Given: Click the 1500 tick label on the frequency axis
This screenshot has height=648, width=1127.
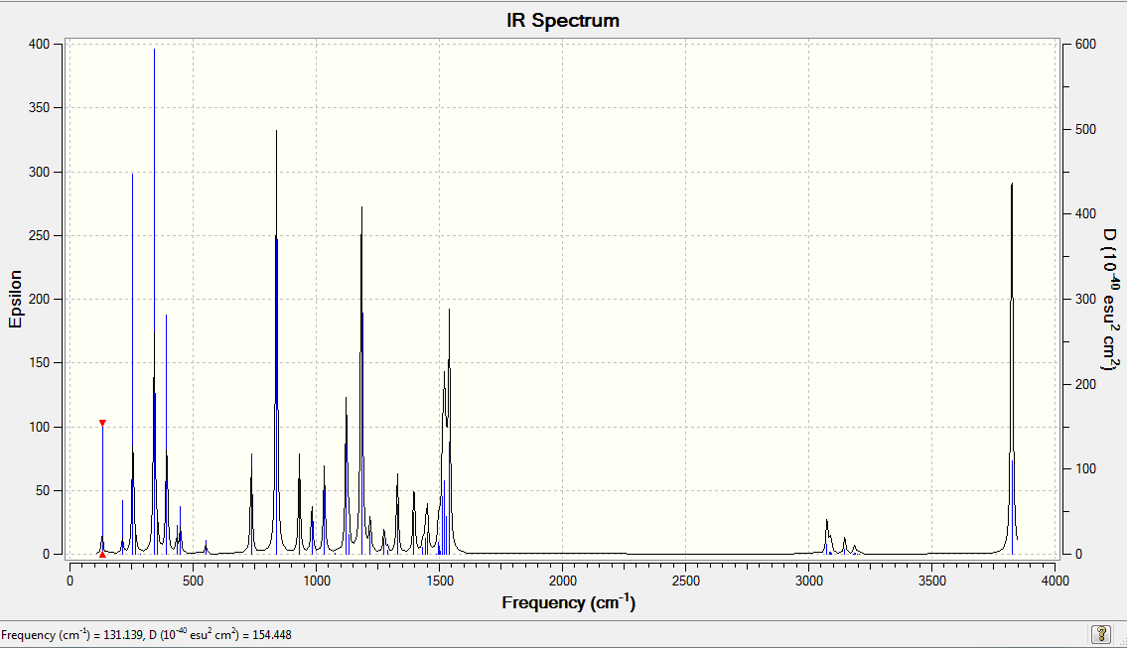Looking at the screenshot, I should (x=440, y=581).
